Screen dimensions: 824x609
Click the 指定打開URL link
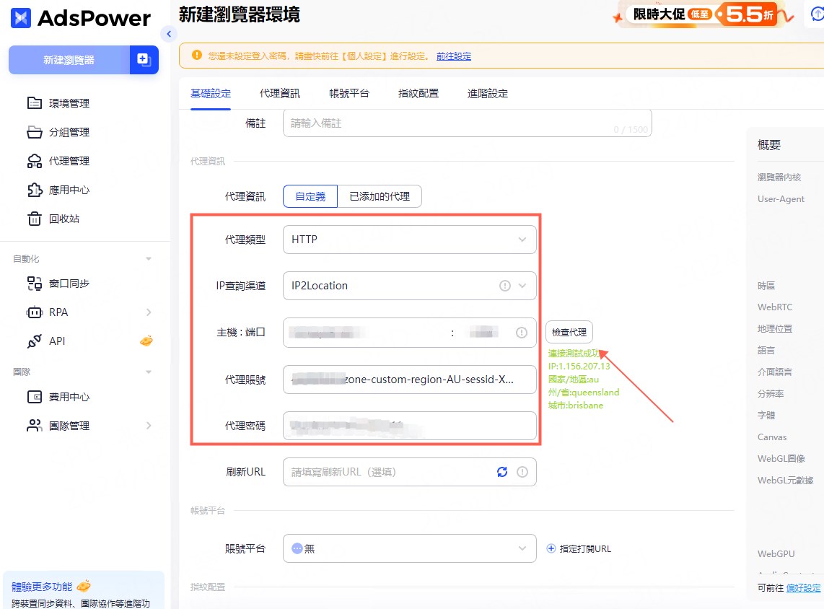(585, 548)
